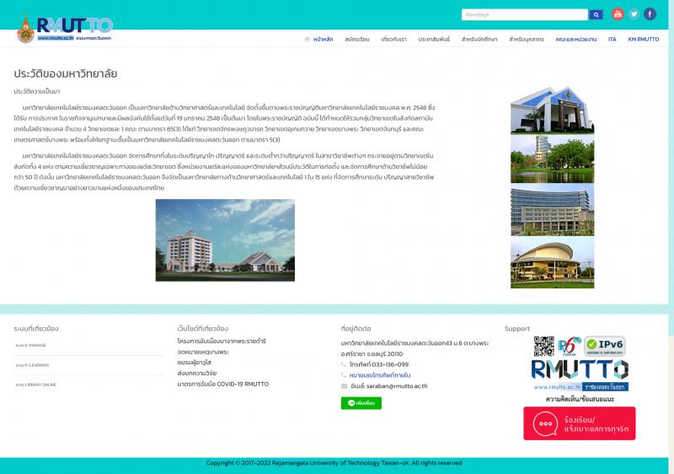The width and height of the screenshot is (674, 474).
Task: Open the Twitter social icon
Action: tap(634, 14)
